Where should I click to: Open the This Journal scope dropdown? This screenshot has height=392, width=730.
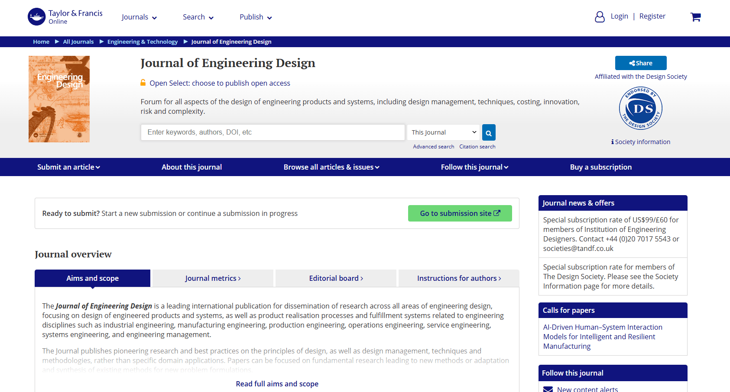coord(443,132)
